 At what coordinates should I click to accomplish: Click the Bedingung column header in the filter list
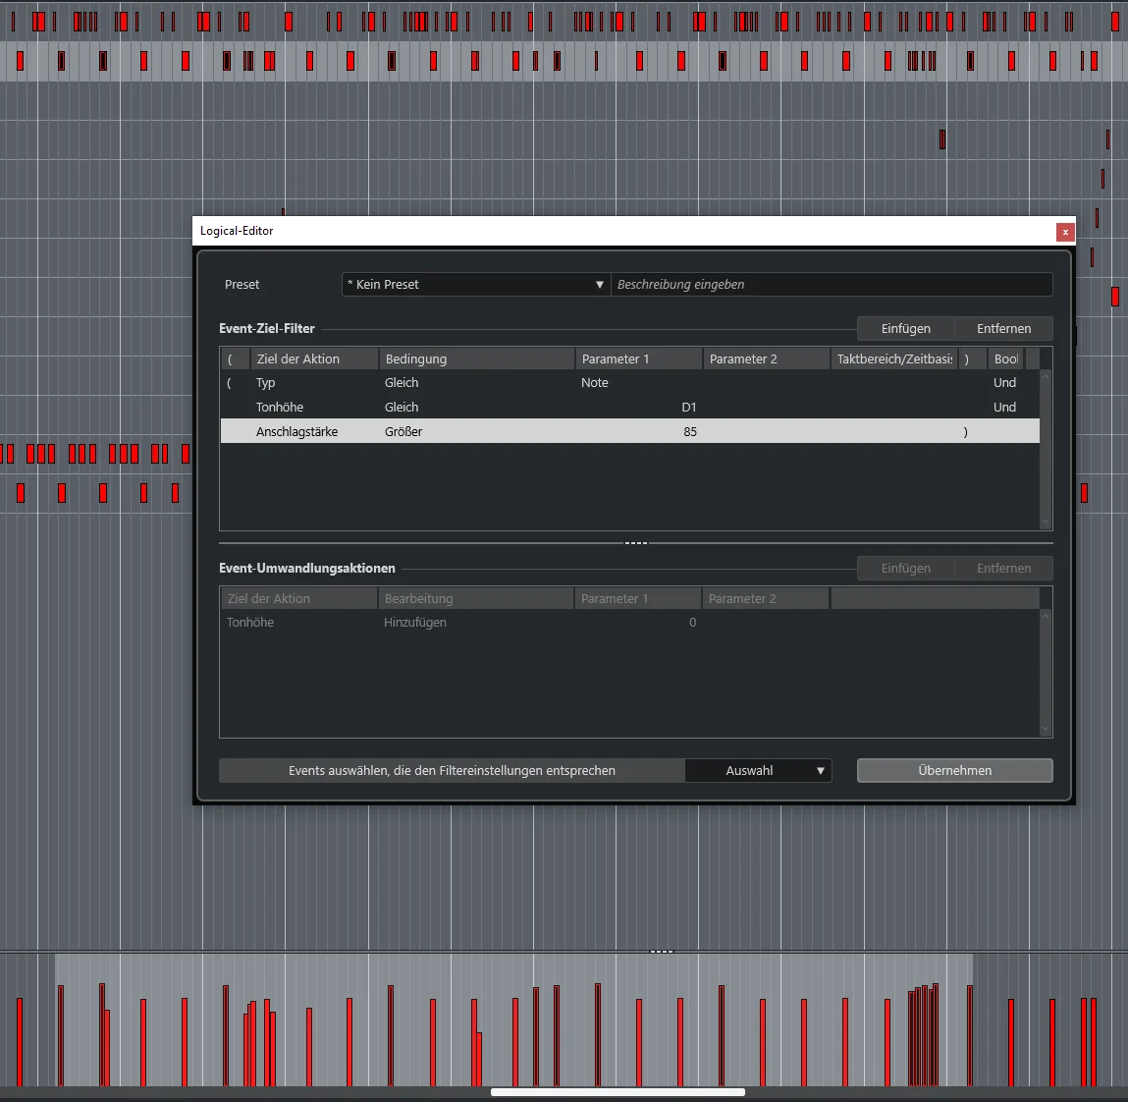point(476,358)
